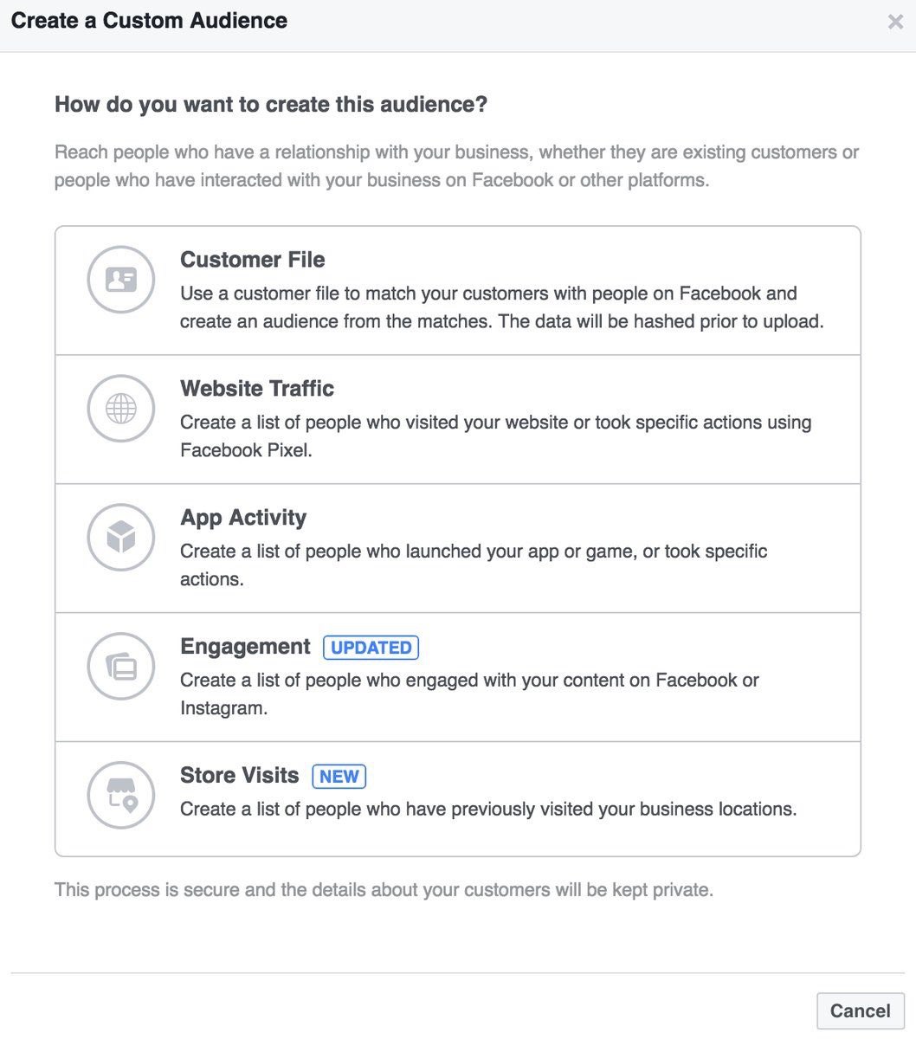Cancel the custom audience creation
This screenshot has height=1039, width=916.
tap(861, 1010)
